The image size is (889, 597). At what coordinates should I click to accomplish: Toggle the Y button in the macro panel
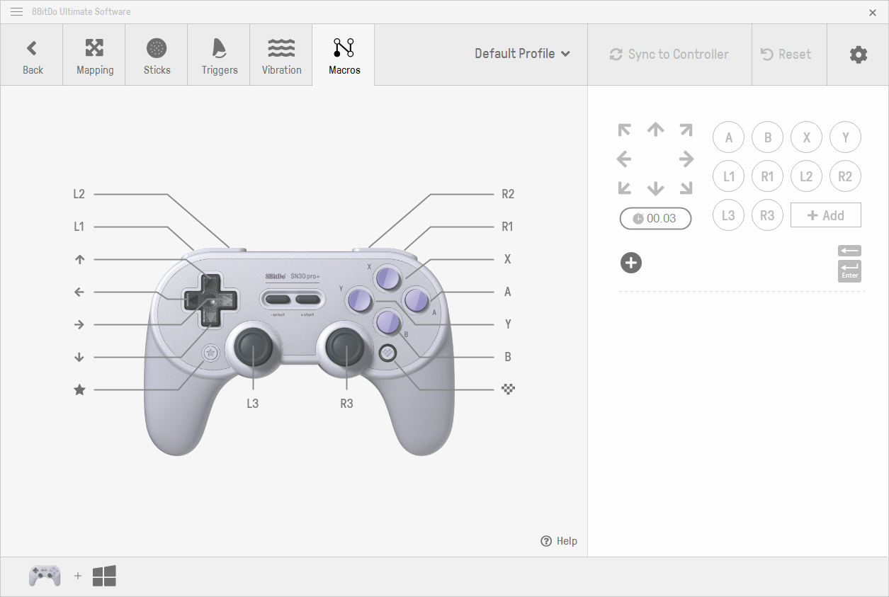[x=845, y=137]
